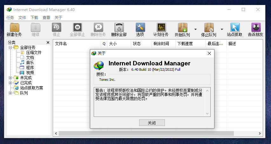Open the 文件 menu

coord(22,18)
